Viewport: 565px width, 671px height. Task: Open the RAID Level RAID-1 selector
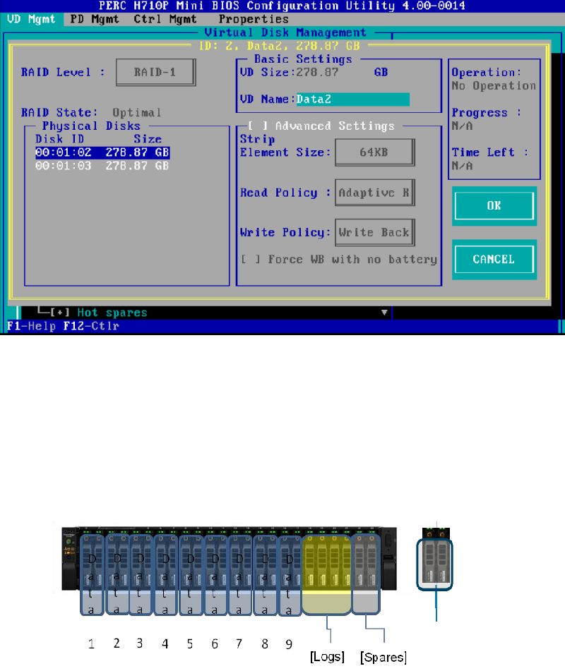tap(156, 72)
